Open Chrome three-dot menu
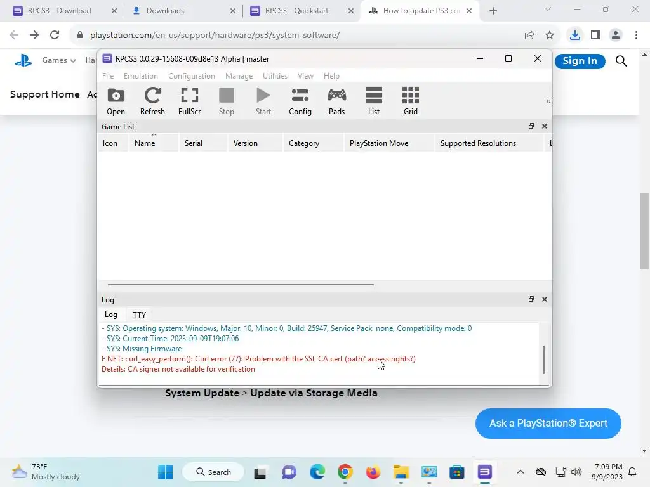Image resolution: width=650 pixels, height=487 pixels. [x=636, y=36]
